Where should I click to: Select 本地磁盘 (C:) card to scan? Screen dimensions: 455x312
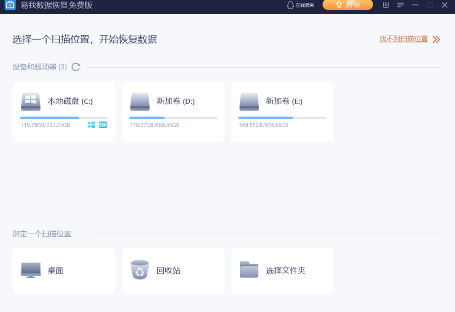64,111
